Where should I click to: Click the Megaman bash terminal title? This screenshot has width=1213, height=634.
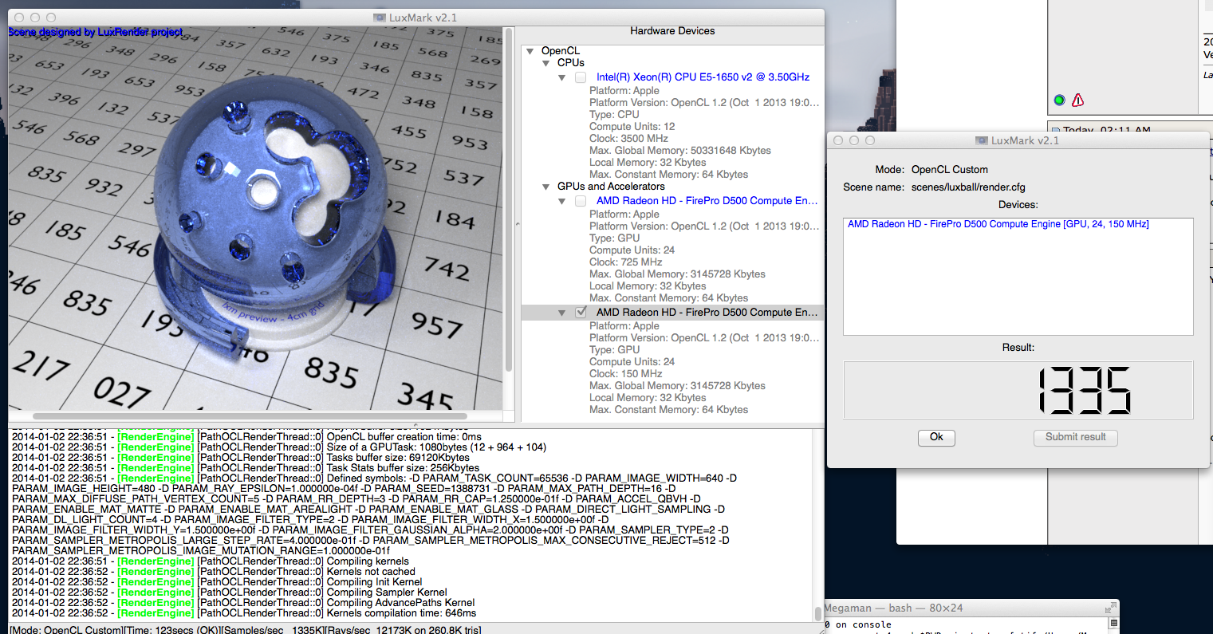coord(893,608)
